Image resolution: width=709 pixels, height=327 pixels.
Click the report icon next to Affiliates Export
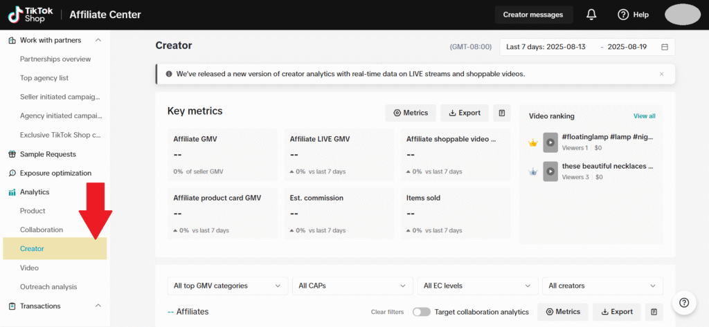click(654, 312)
